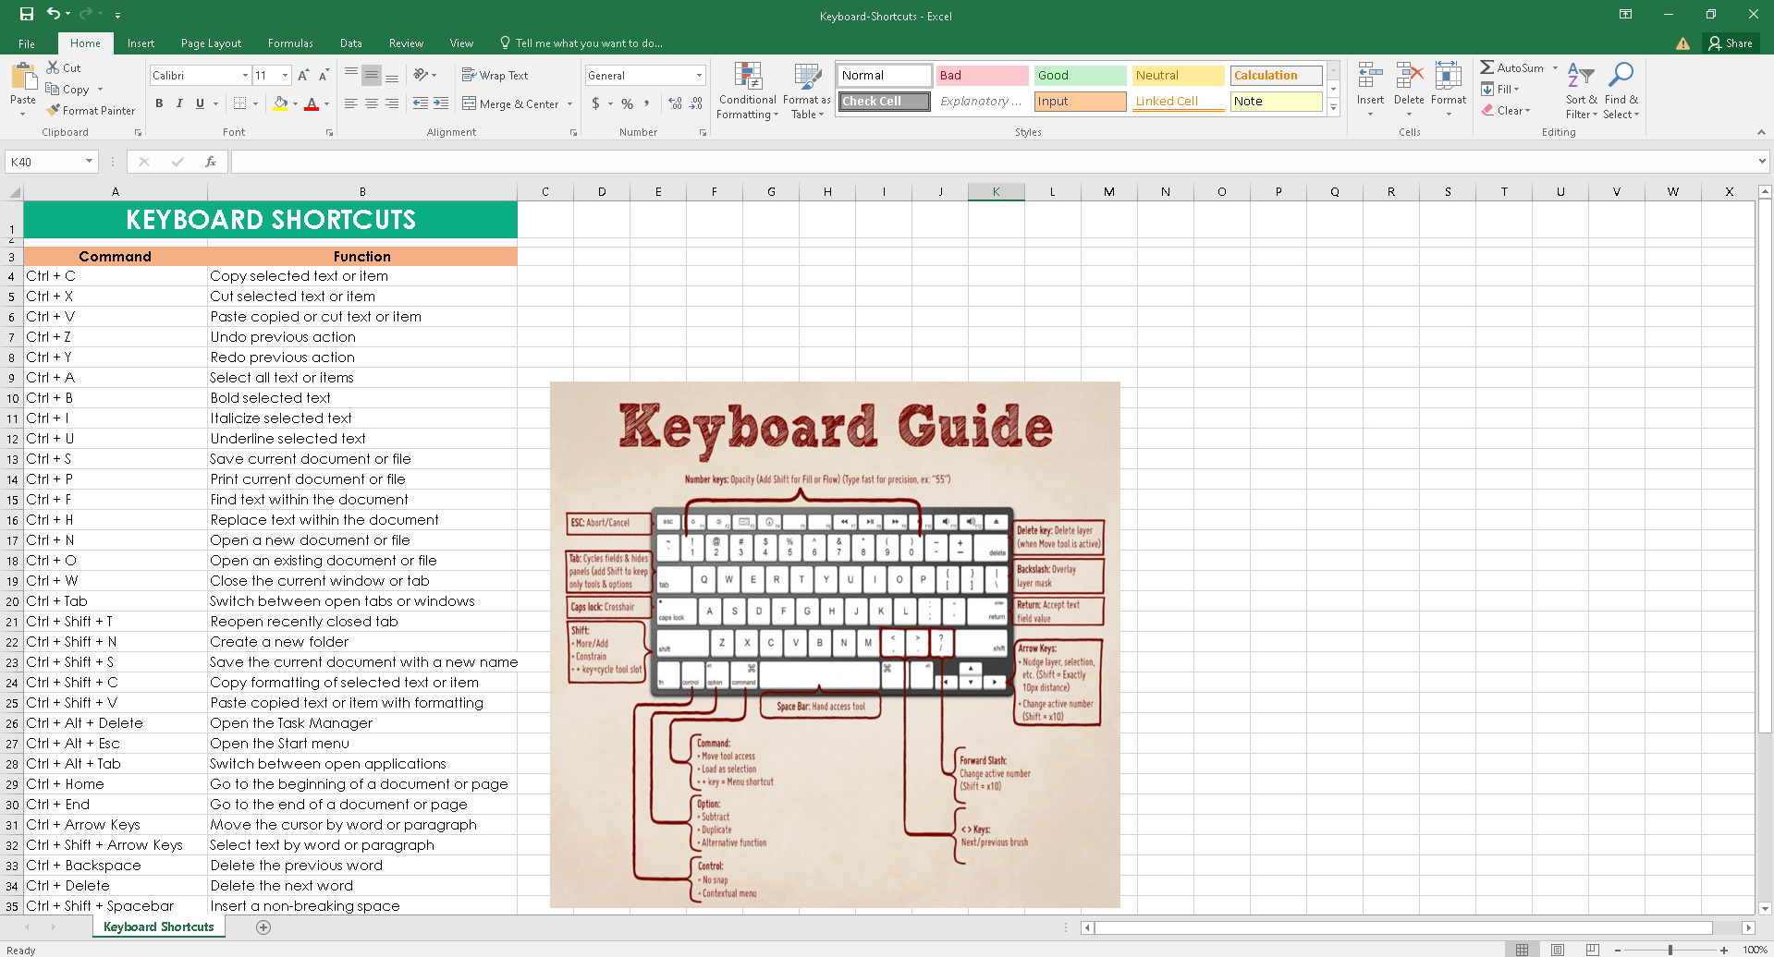The width and height of the screenshot is (1774, 957).
Task: Click the AutoSum sigma icon
Action: 1486,67
